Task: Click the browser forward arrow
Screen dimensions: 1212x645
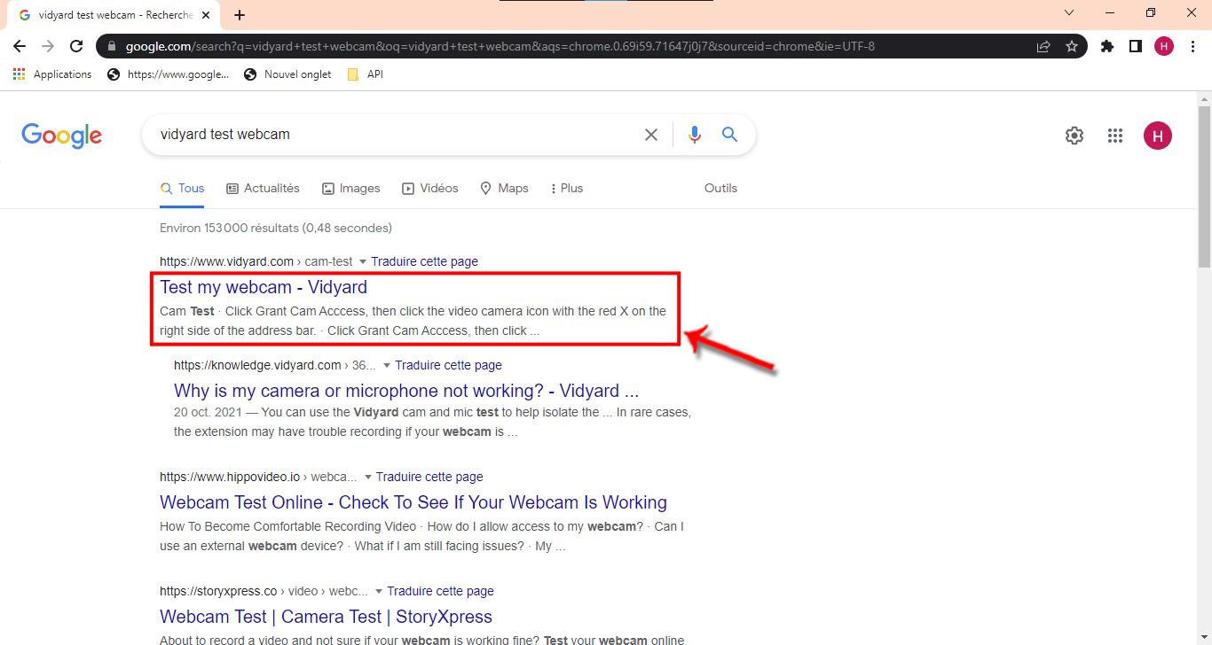Action: point(48,46)
